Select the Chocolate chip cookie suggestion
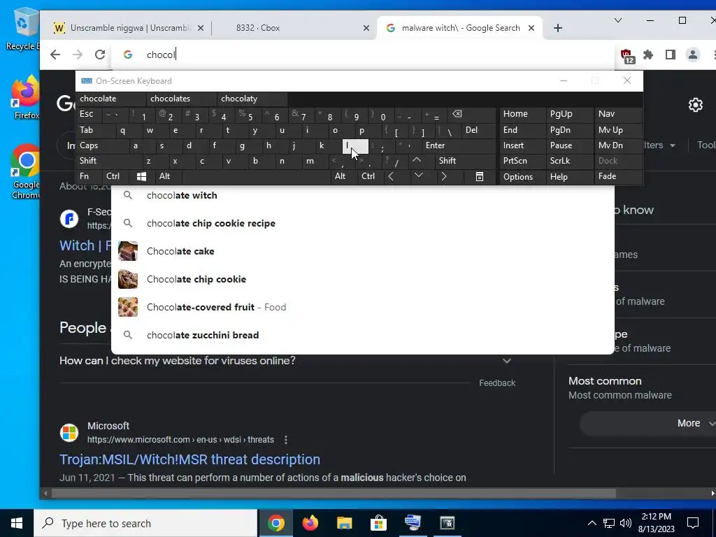Screen dimensions: 716x537 coord(363,279)
